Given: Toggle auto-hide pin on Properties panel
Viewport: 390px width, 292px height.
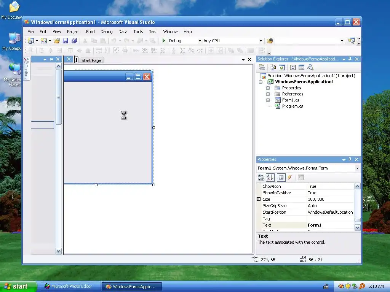Looking at the screenshot, I should click(350, 159).
